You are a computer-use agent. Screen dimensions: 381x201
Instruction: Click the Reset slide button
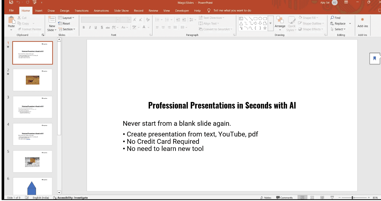click(x=64, y=23)
